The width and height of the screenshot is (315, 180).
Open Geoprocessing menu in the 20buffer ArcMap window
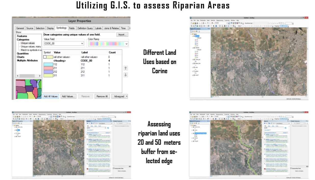click(220, 20)
